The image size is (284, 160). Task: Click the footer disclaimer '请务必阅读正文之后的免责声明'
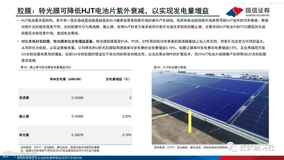[x=49, y=158]
